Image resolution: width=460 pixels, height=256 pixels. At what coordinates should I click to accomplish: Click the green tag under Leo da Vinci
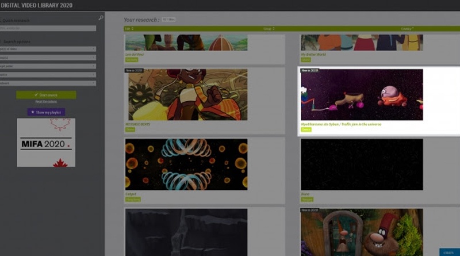click(132, 59)
